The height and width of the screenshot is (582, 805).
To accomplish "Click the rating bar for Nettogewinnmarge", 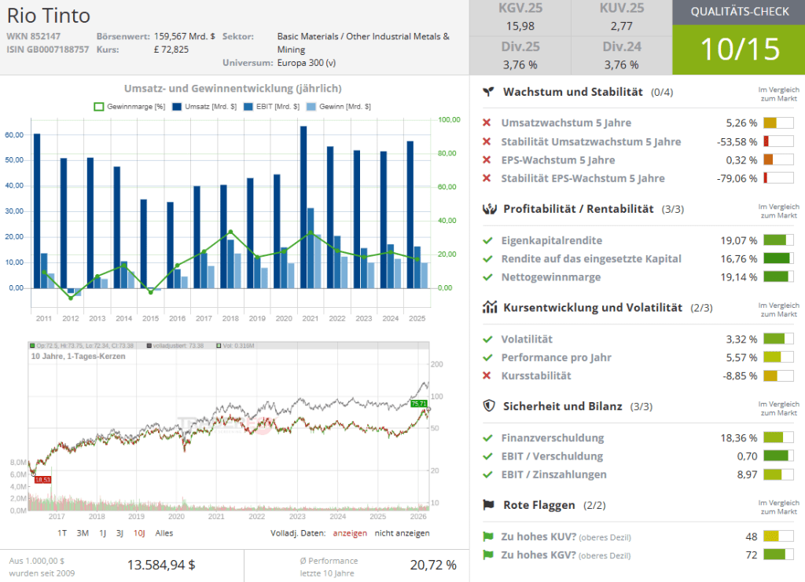I will coord(778,276).
